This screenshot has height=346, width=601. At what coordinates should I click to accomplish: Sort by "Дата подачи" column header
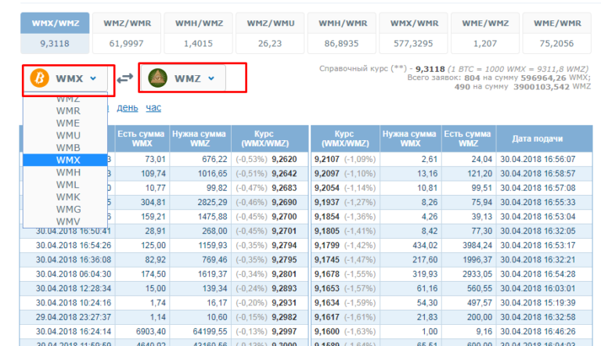point(540,139)
